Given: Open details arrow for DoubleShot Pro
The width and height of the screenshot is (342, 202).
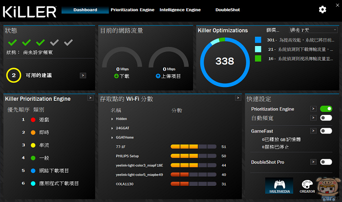Looking at the screenshot, I should [x=314, y=162].
